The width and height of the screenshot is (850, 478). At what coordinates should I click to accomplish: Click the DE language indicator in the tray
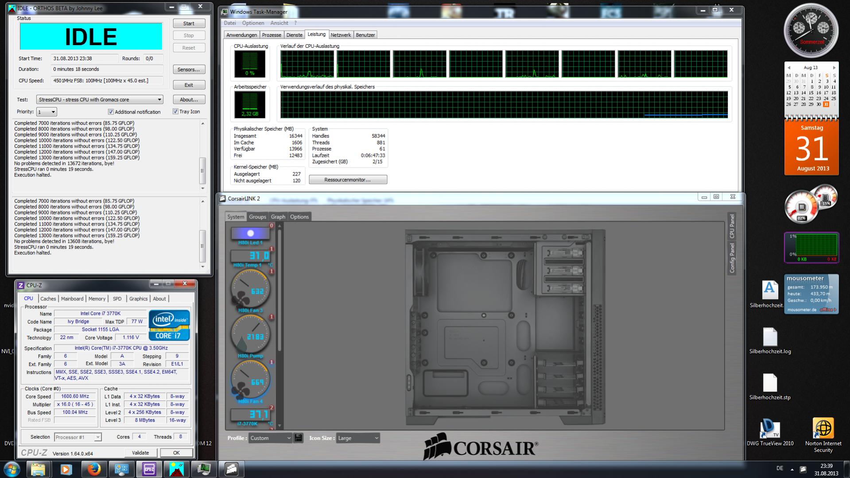[780, 468]
